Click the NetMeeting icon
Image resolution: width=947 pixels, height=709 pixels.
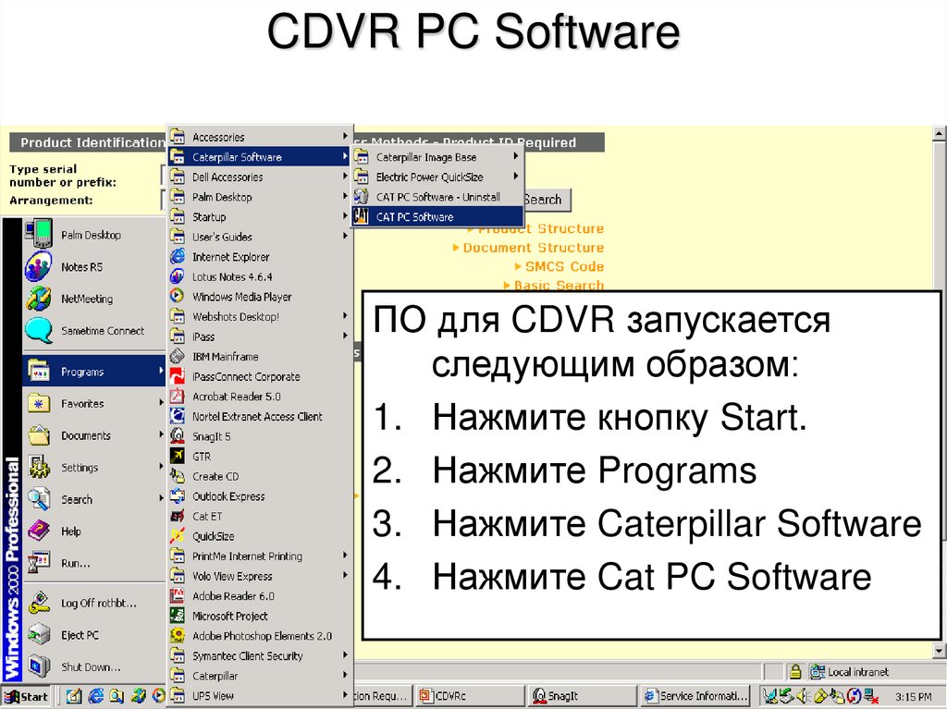point(38,299)
